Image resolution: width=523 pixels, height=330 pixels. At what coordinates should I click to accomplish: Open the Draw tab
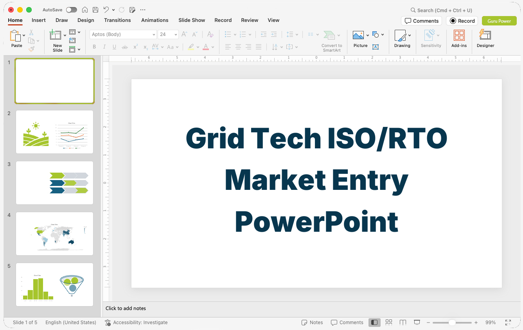[61, 20]
